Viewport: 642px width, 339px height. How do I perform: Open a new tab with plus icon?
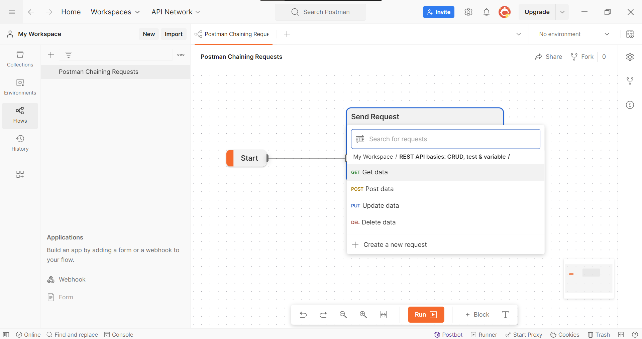tap(287, 34)
